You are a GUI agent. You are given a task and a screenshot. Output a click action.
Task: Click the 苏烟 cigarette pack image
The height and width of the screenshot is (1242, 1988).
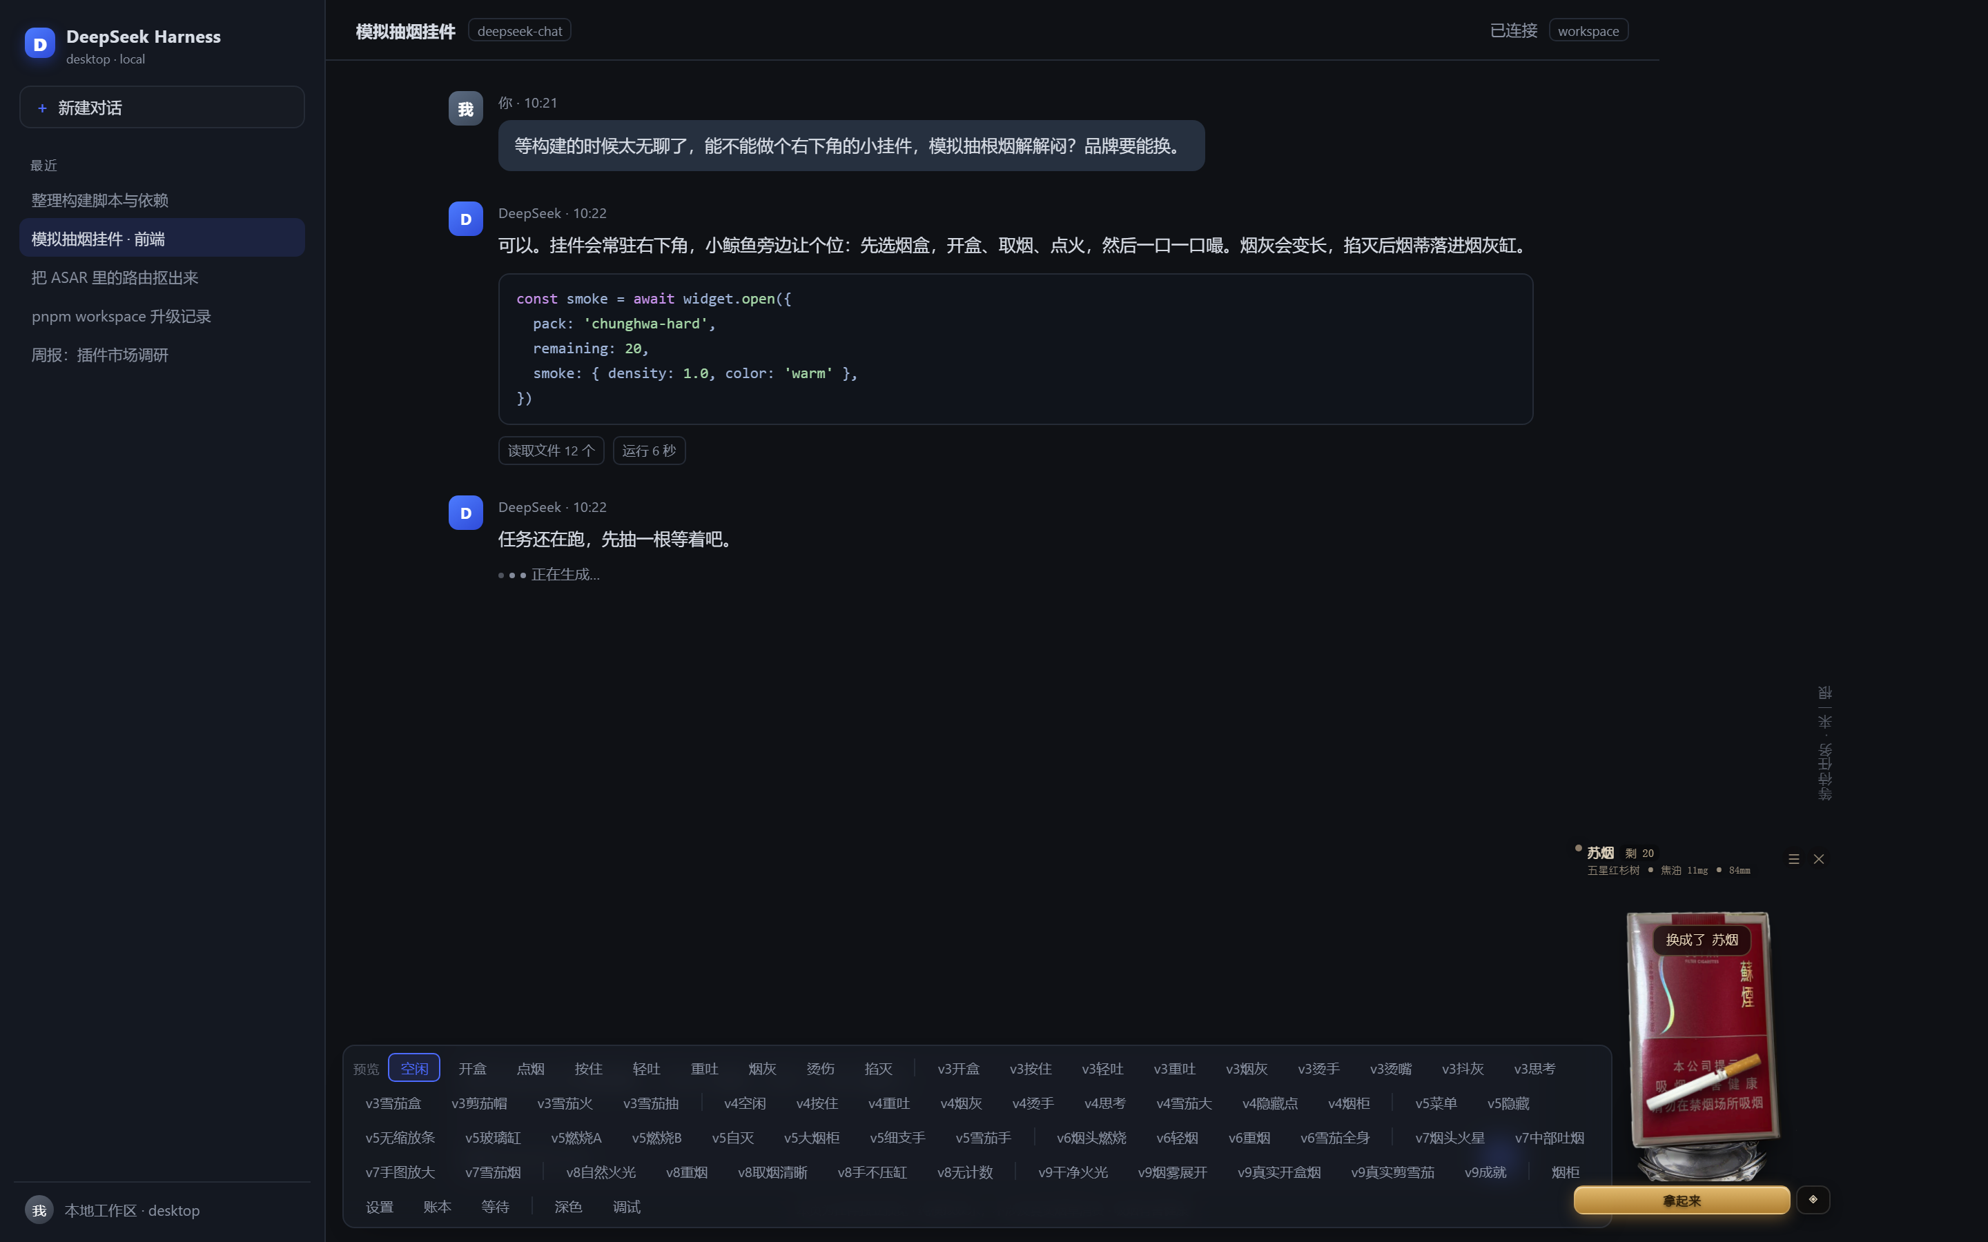pyautogui.click(x=1702, y=1028)
